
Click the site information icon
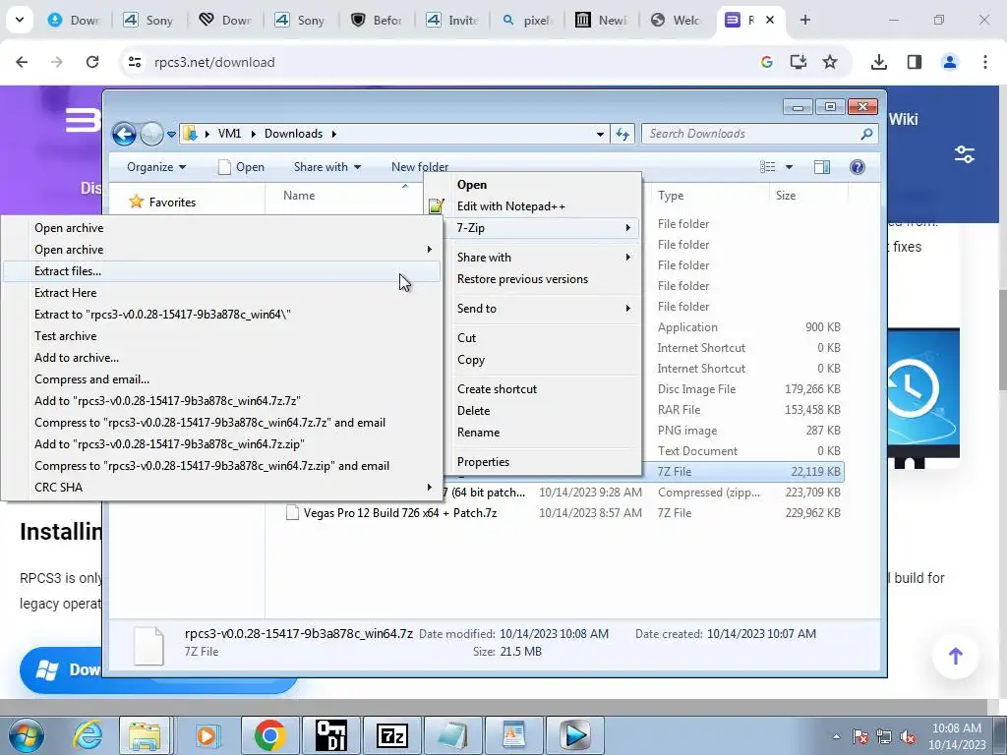(x=134, y=62)
